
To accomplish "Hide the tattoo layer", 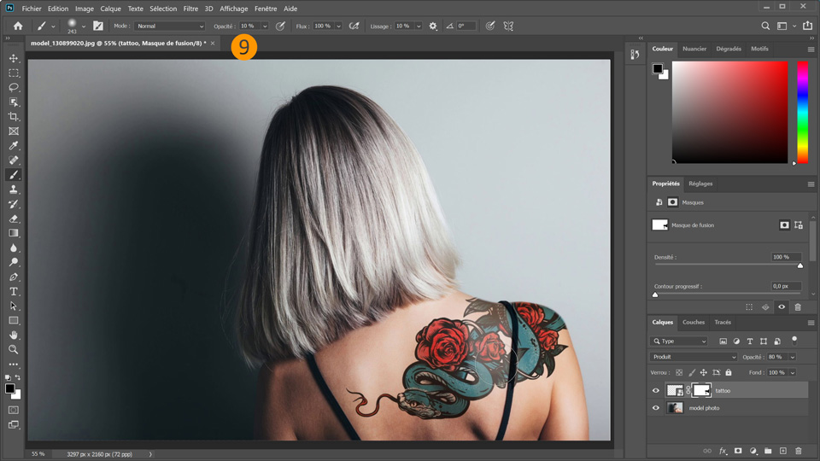I will coord(656,390).
